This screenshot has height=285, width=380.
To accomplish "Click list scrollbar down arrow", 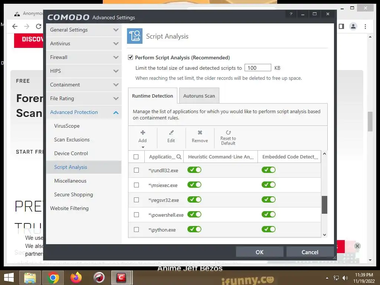I will coord(324,235).
